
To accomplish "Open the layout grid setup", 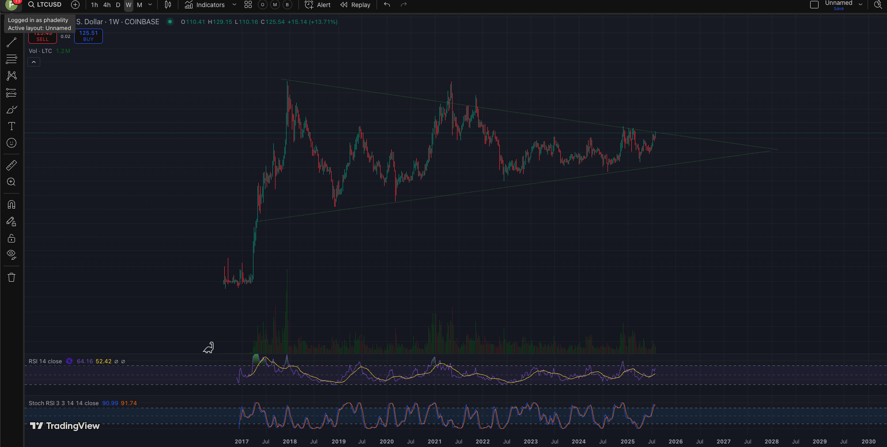I will [248, 5].
